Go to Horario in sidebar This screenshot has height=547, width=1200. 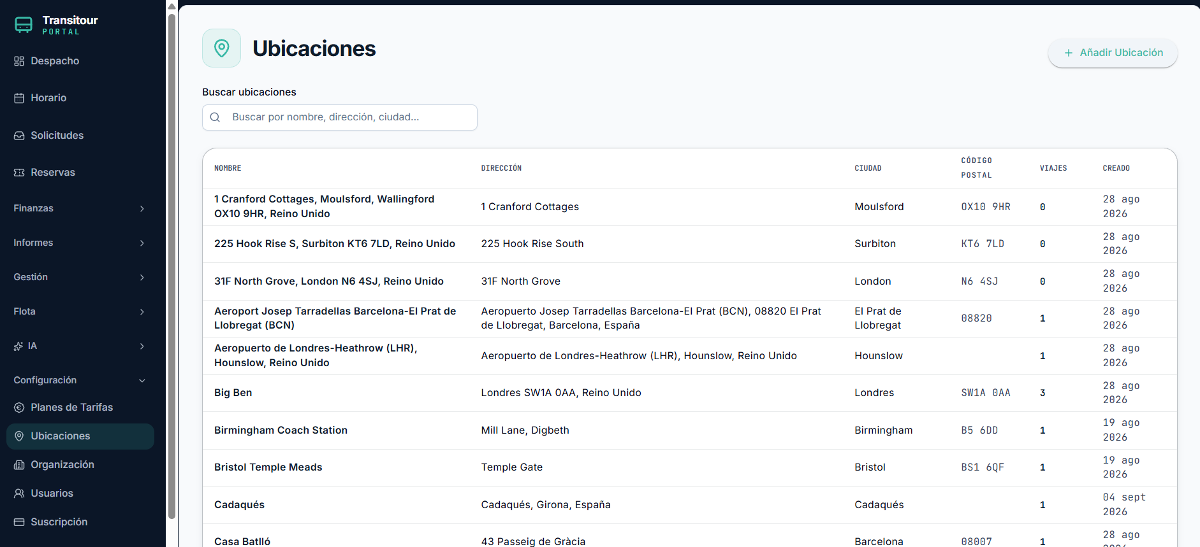click(x=80, y=98)
